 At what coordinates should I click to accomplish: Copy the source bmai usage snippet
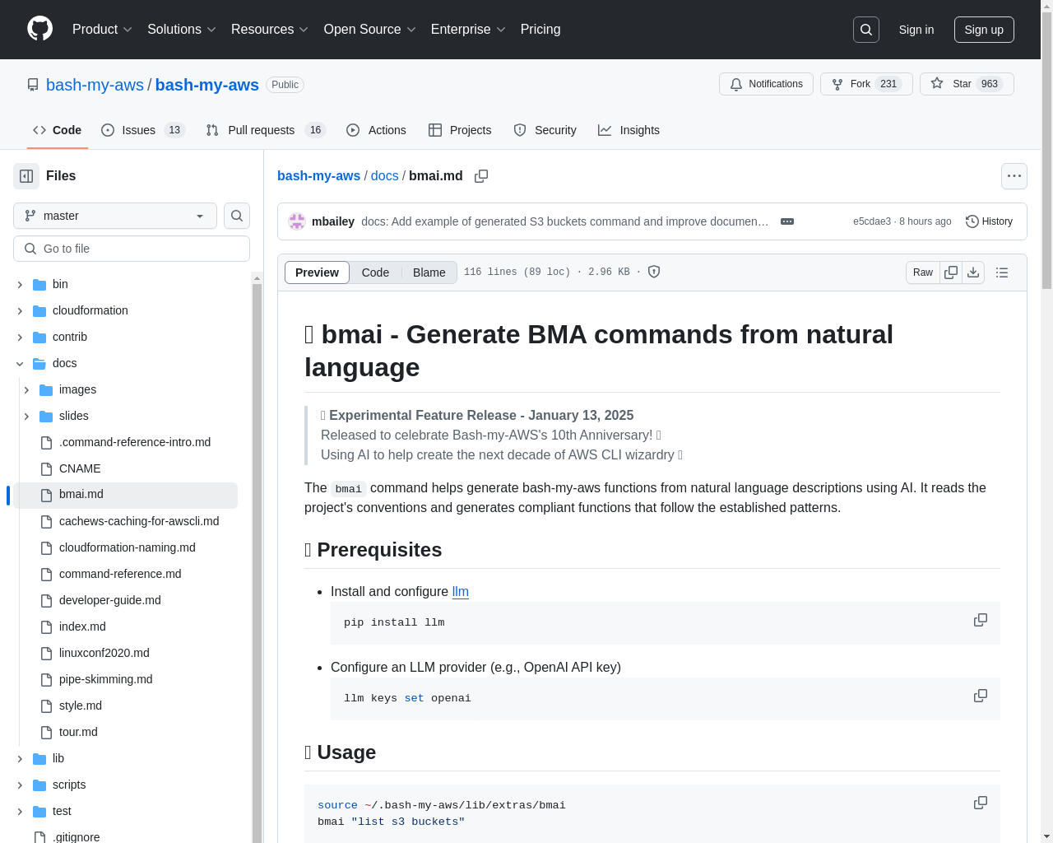(x=981, y=803)
